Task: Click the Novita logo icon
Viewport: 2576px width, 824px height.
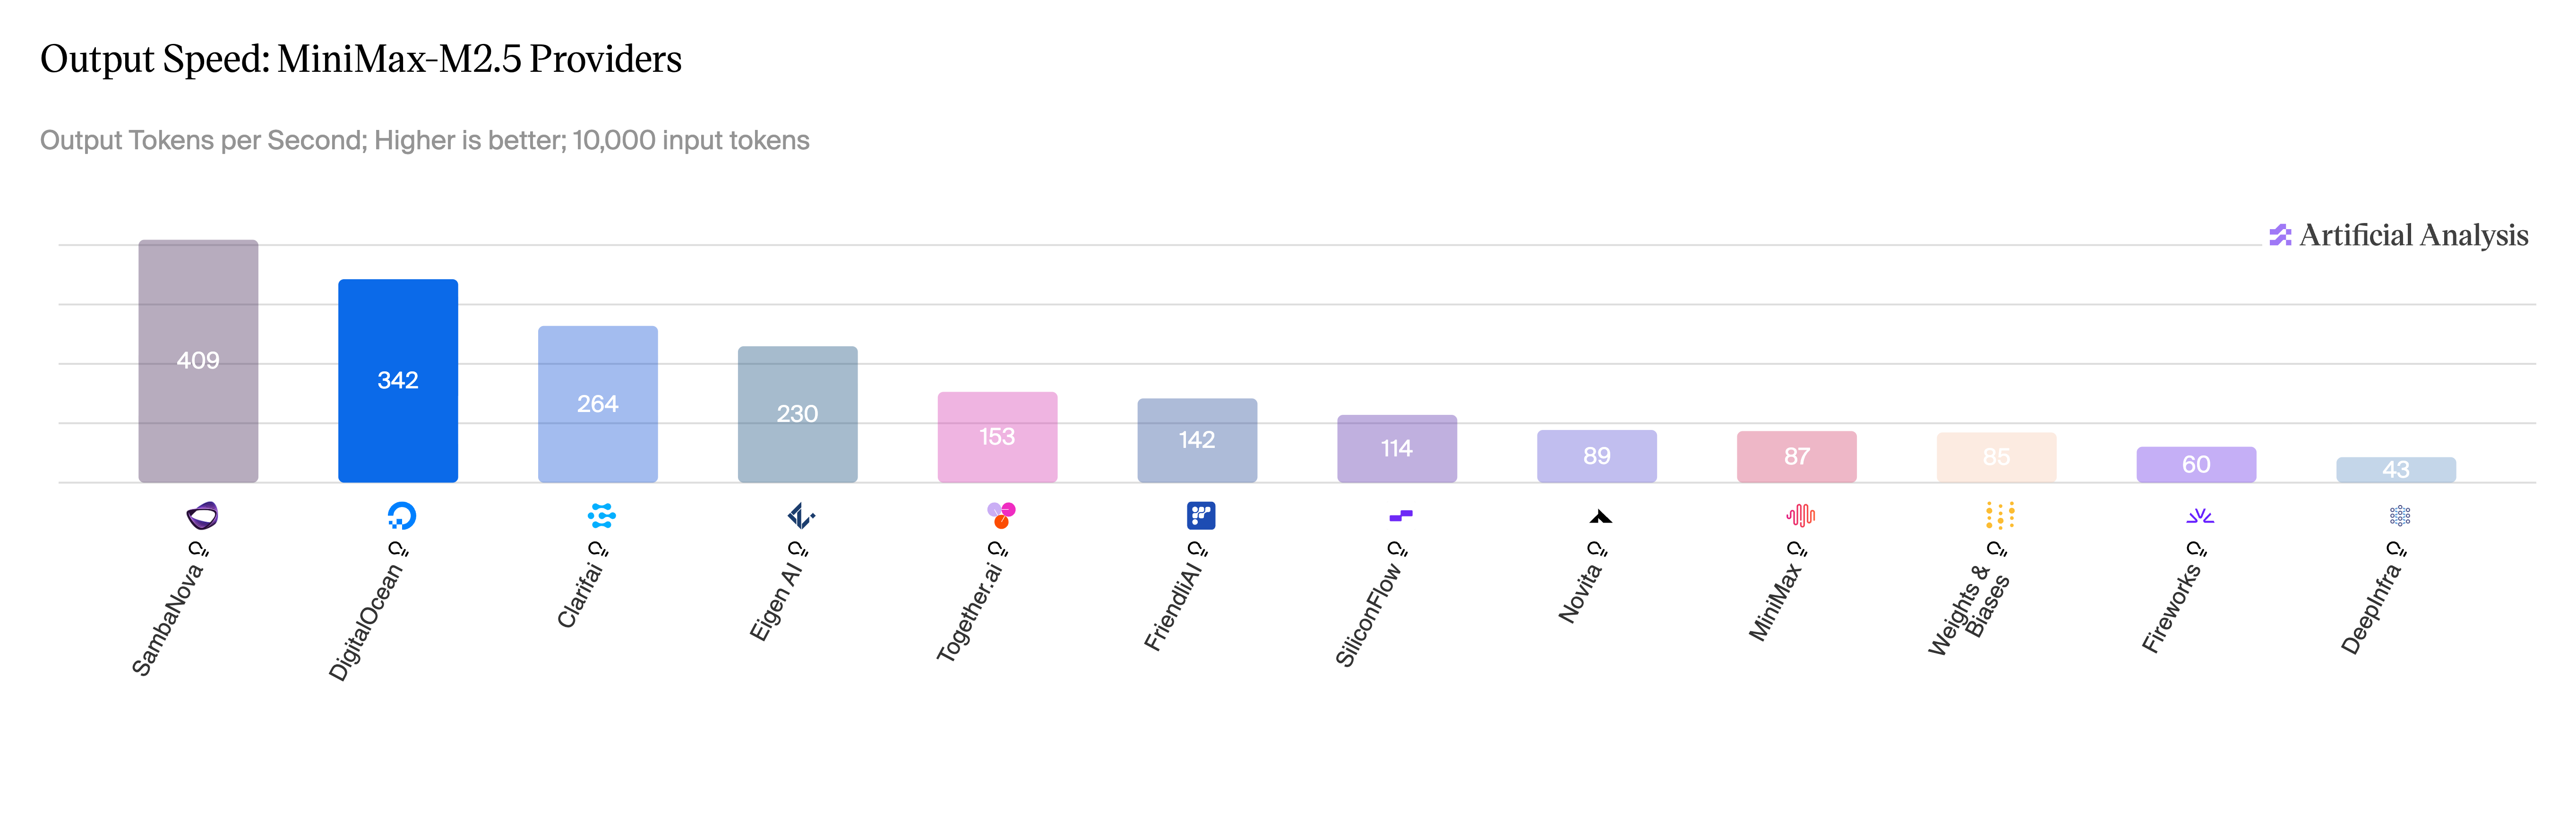Action: [x=1600, y=517]
